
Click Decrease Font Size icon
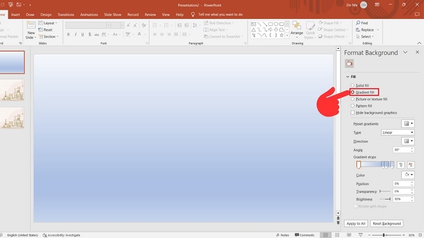135,25
